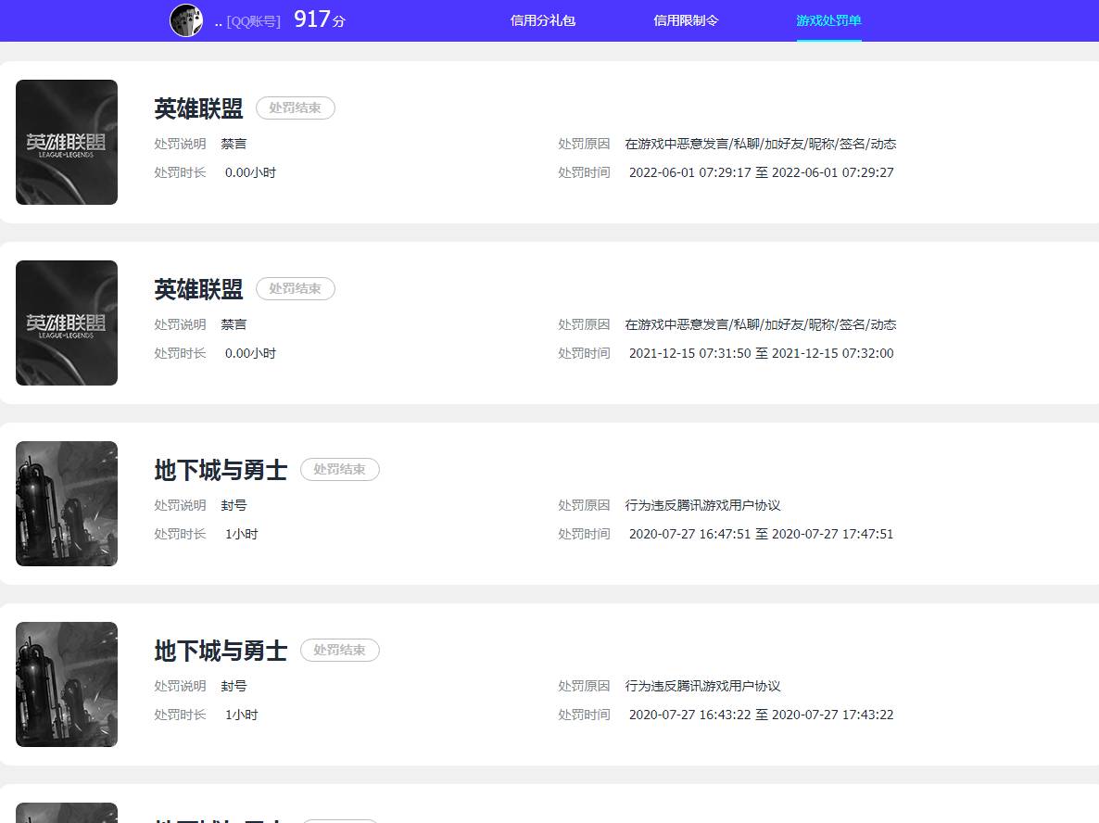Click the 0.00小时 penalty duration value
1099x823 pixels.
[x=249, y=172]
